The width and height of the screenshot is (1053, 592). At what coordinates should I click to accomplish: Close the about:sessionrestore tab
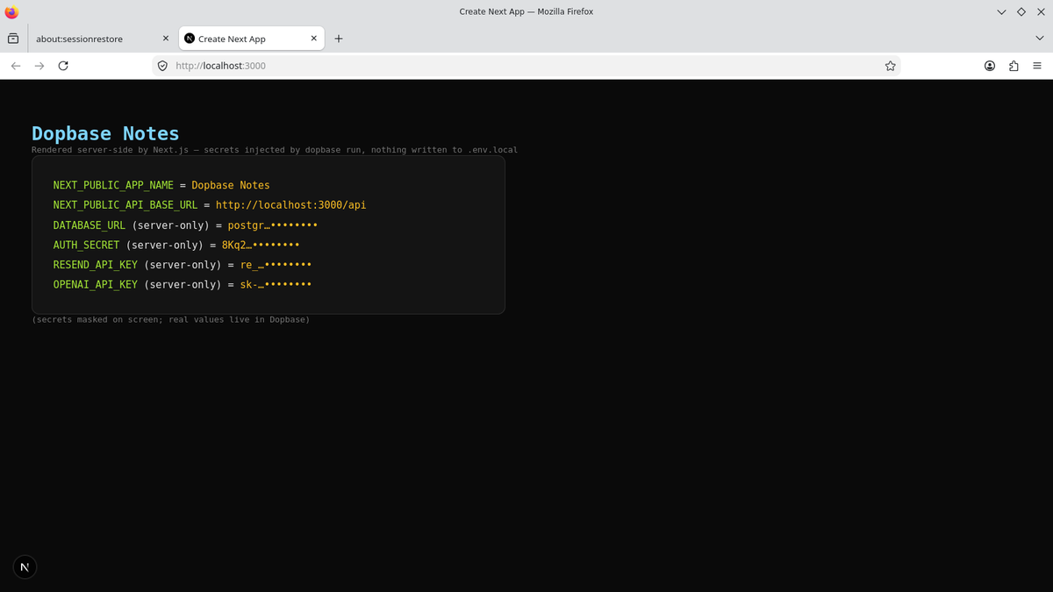point(166,39)
